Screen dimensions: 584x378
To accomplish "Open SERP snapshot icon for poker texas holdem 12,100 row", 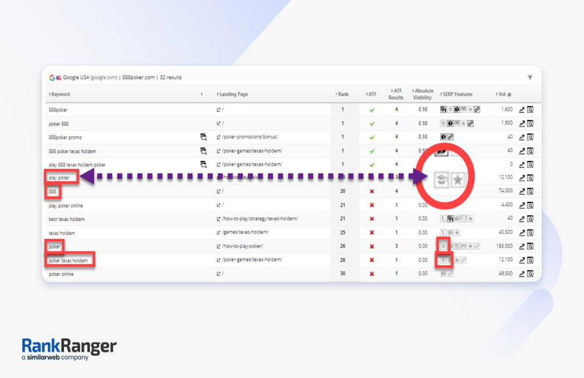I will tap(530, 260).
